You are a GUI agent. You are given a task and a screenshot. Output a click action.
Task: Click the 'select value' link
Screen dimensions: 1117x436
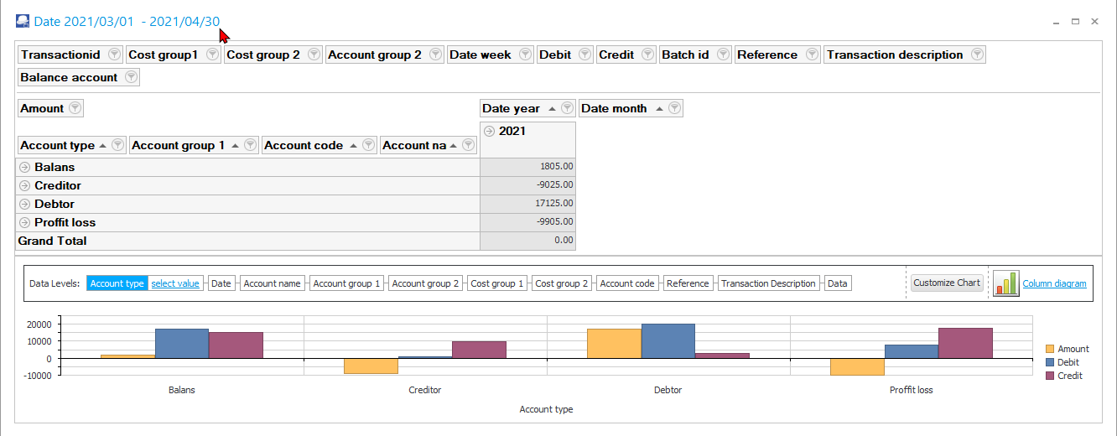coord(175,283)
